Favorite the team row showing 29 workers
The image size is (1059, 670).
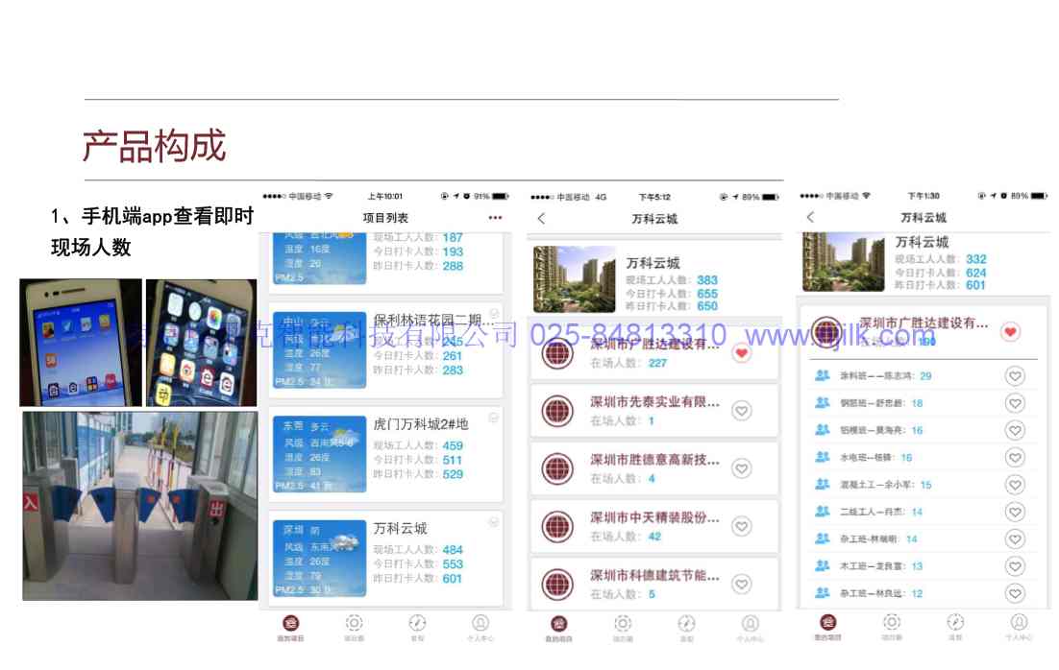coord(1015,376)
